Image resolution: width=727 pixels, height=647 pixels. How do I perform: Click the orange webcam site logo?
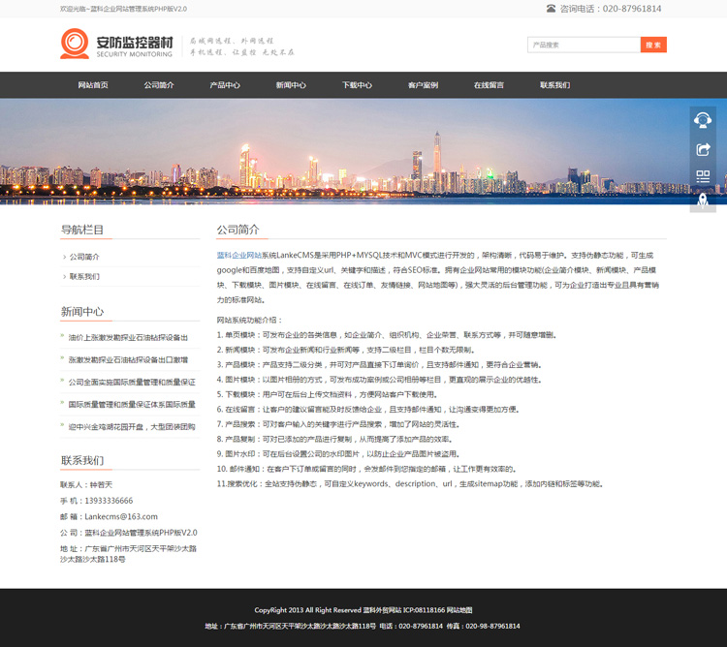click(75, 44)
